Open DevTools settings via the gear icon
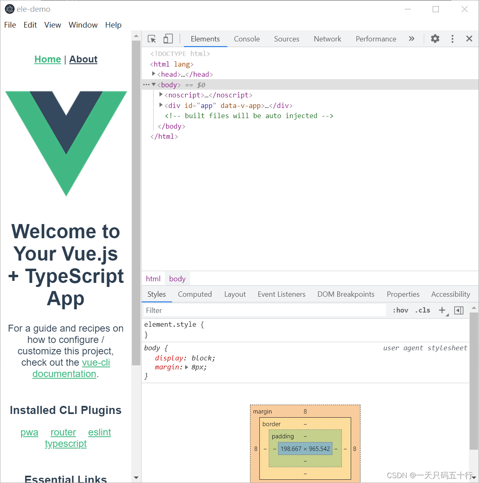 [435, 39]
